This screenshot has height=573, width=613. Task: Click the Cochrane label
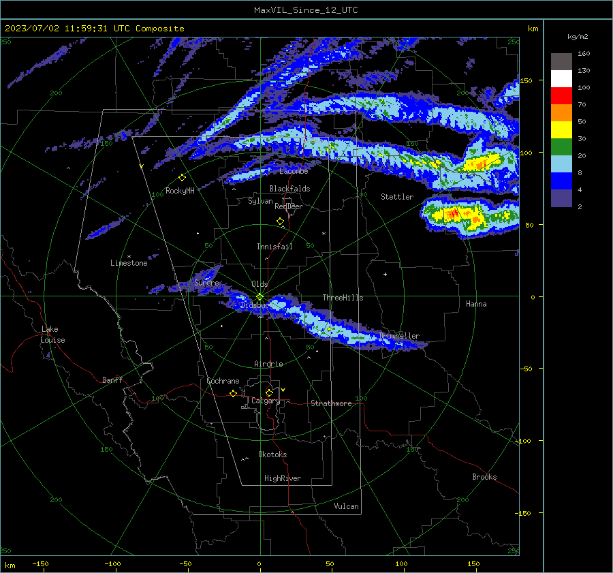click(x=223, y=381)
